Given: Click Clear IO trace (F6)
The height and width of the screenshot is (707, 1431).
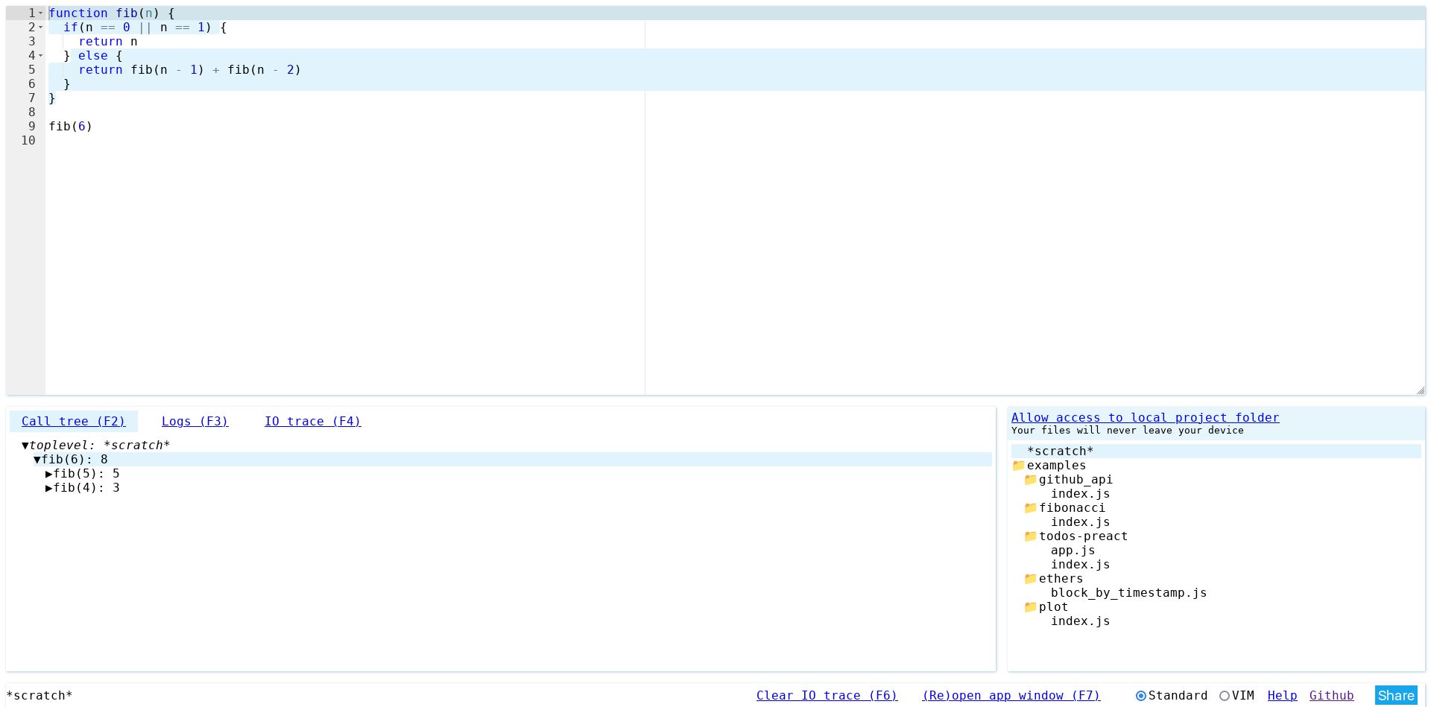Looking at the screenshot, I should tap(827, 696).
